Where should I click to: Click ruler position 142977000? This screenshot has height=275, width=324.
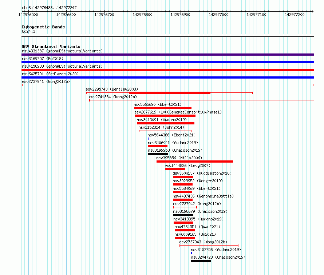(218, 15)
